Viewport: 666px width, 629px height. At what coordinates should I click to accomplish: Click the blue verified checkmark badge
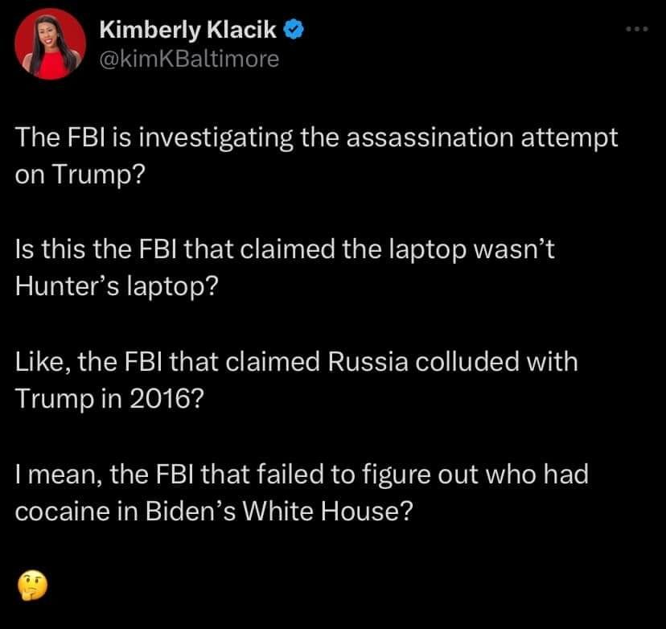coord(294,31)
